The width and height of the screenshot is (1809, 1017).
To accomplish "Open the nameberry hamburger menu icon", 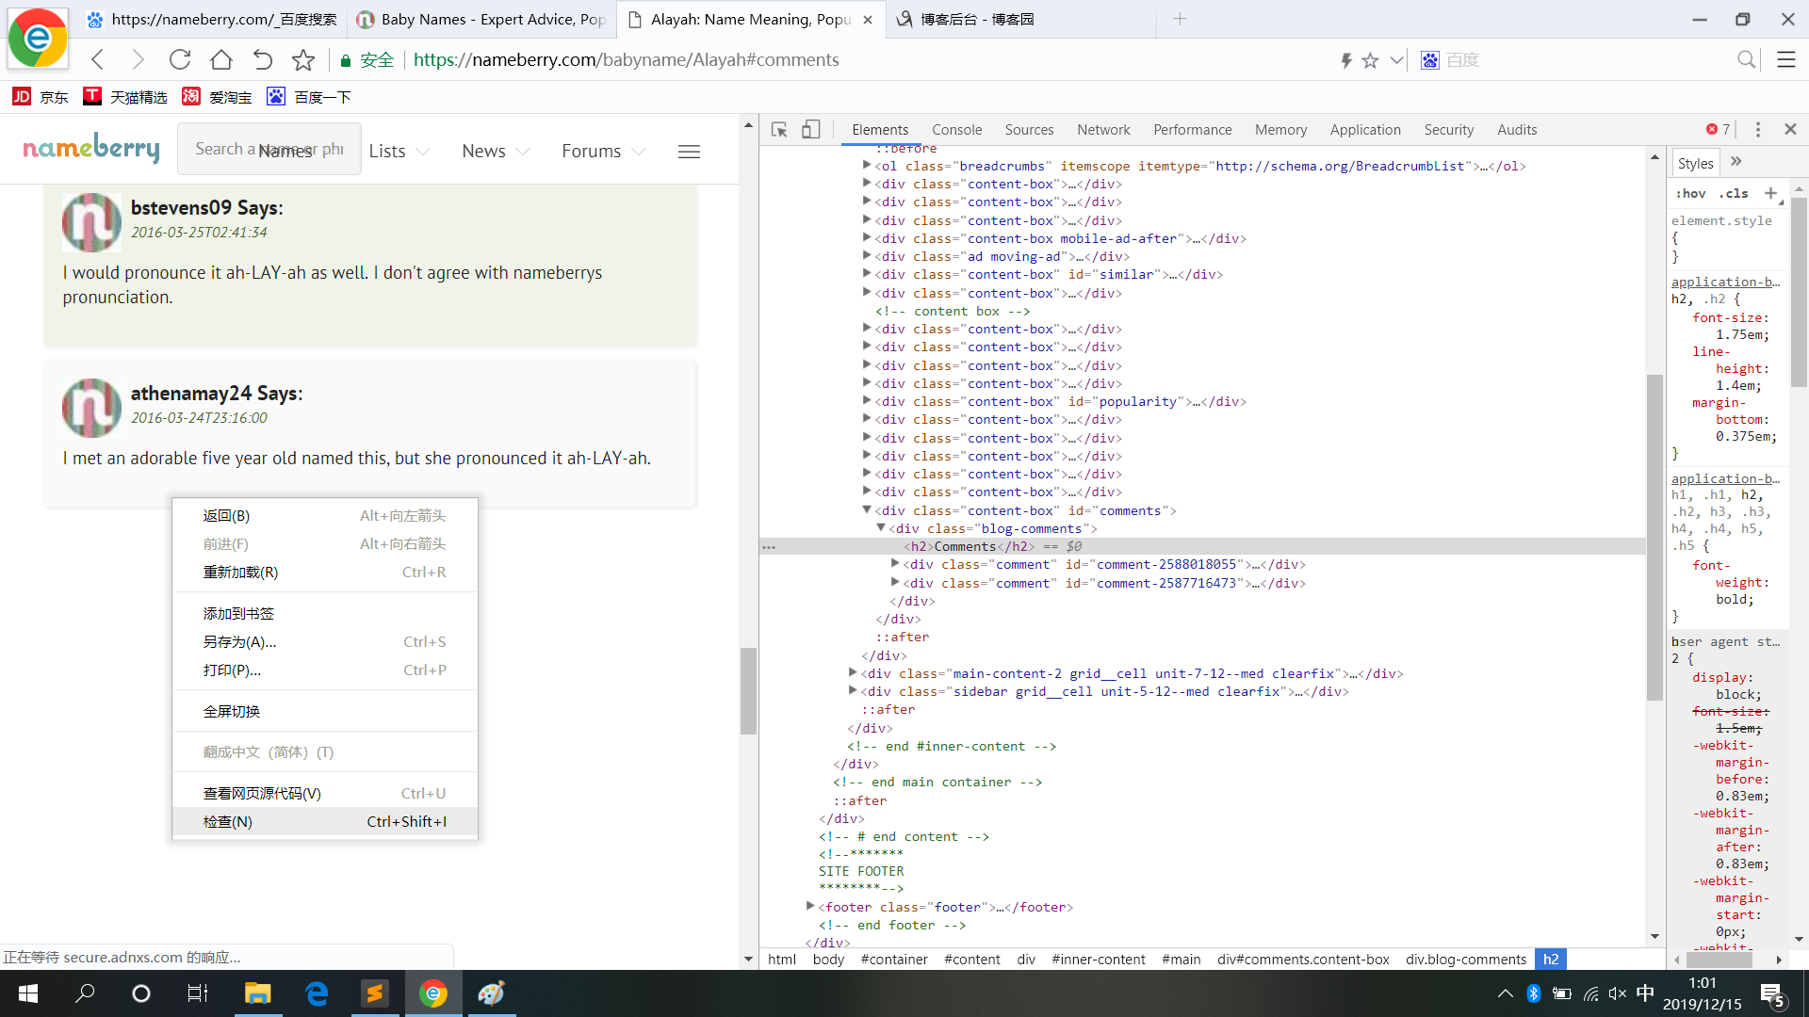I will tap(689, 152).
